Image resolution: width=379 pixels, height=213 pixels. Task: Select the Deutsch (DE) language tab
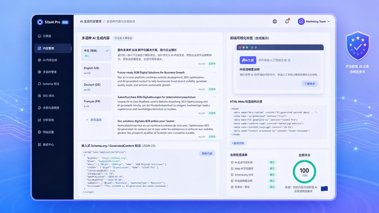pyautogui.click(x=96, y=87)
